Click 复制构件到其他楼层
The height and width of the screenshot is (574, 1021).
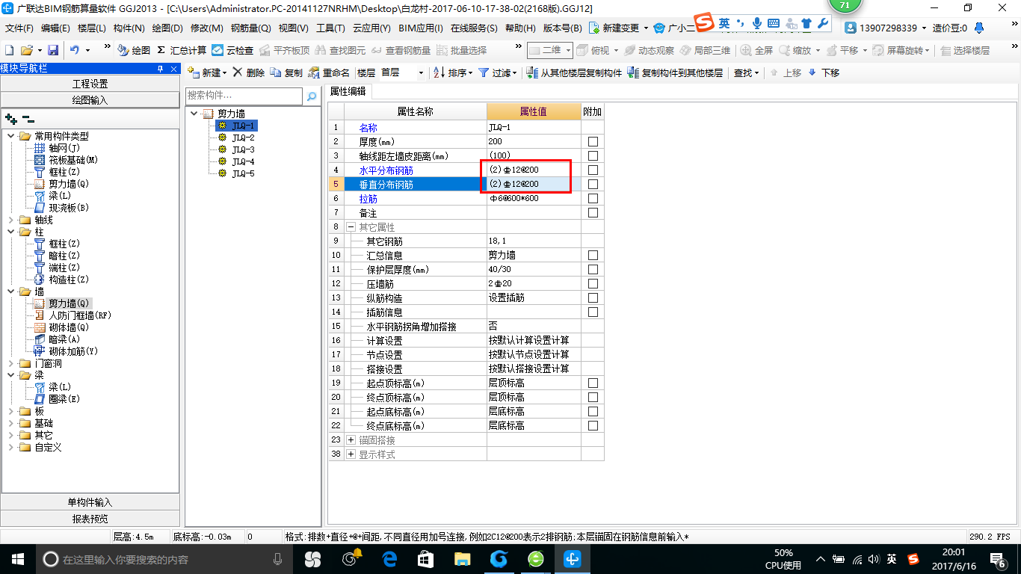tap(676, 72)
